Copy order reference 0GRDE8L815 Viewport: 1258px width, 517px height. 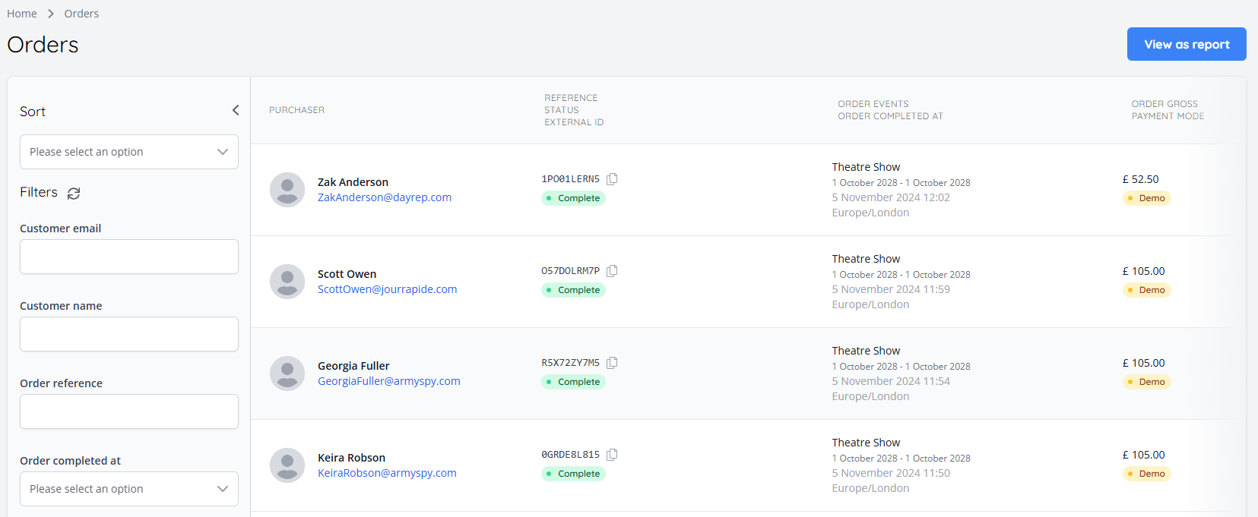tap(612, 455)
